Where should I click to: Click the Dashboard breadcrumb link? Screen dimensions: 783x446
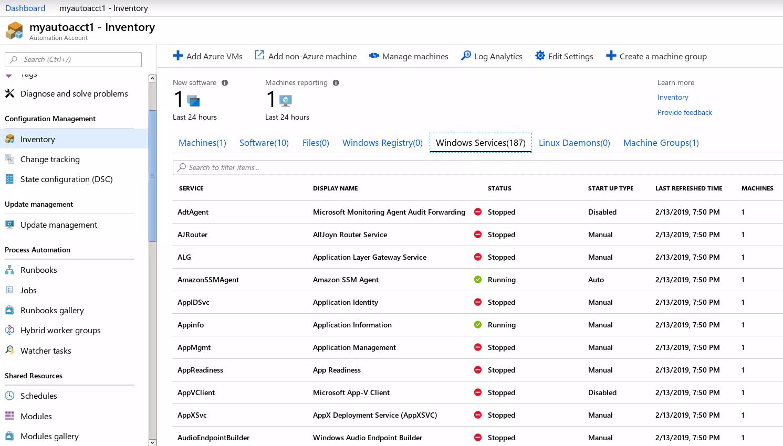[x=25, y=8]
